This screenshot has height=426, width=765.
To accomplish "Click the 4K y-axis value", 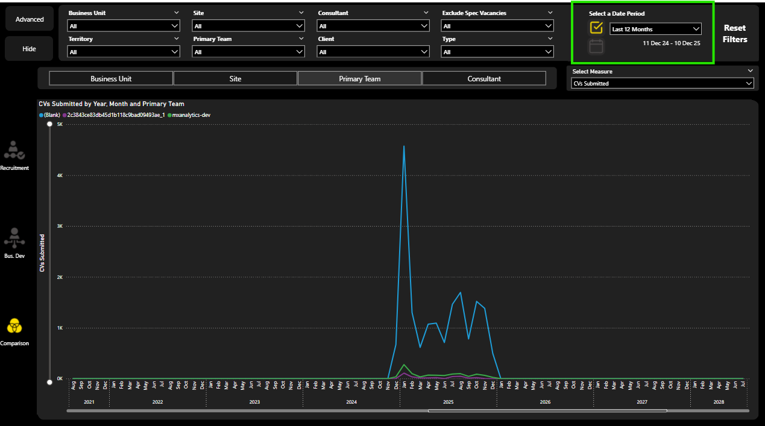I will [x=60, y=175].
